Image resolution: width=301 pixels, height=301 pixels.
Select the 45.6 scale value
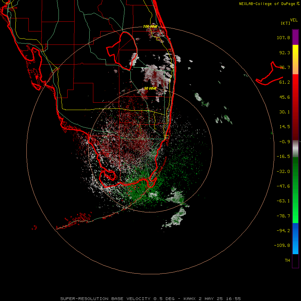click(x=285, y=97)
